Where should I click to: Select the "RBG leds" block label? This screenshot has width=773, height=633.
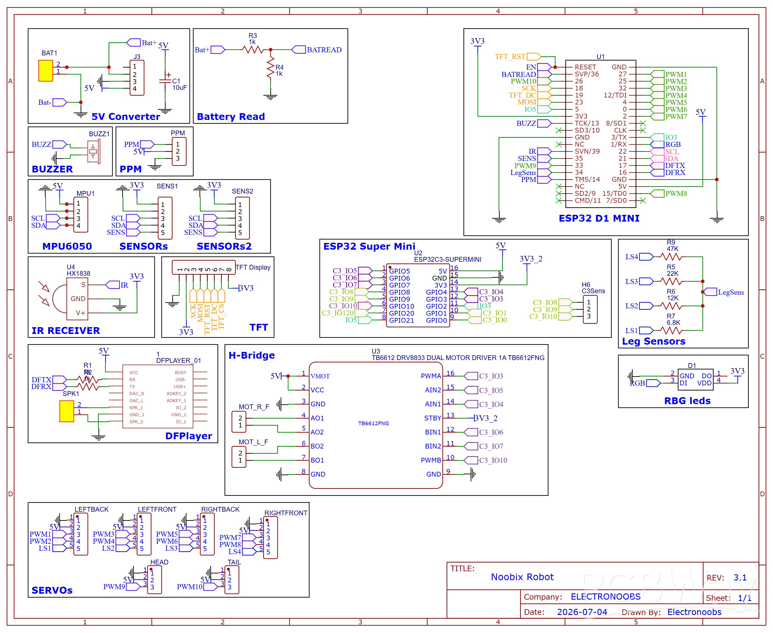coord(687,401)
